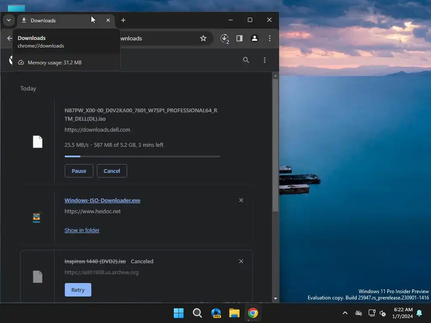Open Chrome three-dot main menu
Screen dimensions: 431x323
point(270,38)
